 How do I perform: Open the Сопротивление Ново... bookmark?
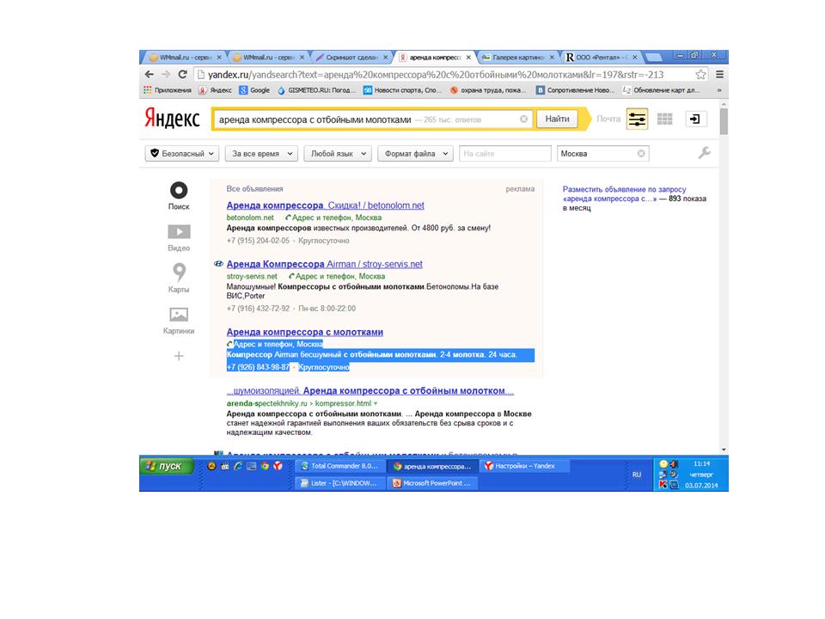point(575,90)
